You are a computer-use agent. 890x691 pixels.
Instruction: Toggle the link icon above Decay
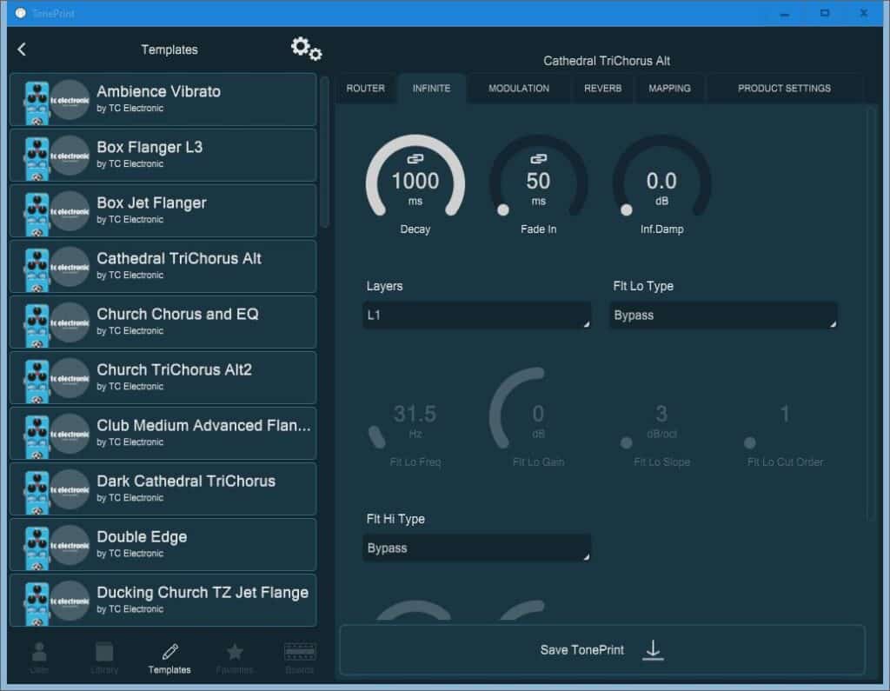[415, 159]
